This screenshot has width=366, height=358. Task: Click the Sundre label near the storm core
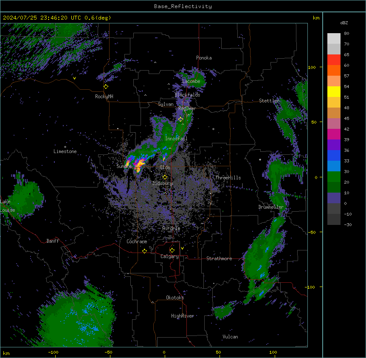[x=124, y=166]
